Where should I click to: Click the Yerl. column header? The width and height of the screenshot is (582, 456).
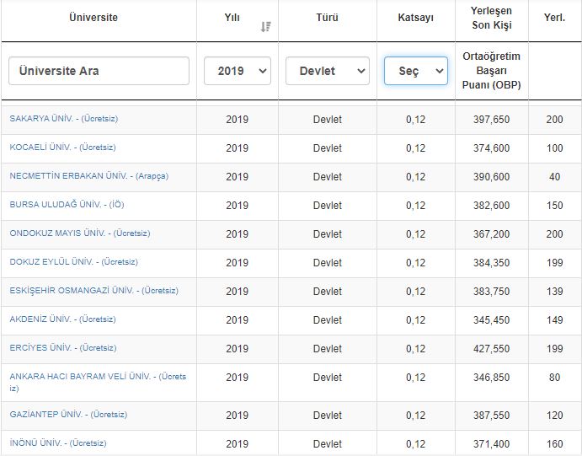pyautogui.click(x=554, y=18)
